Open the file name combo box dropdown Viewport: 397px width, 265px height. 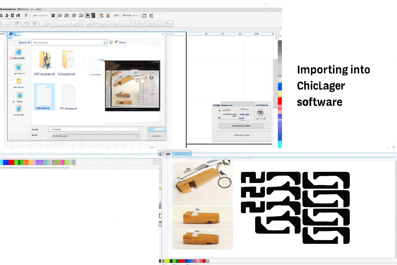(137, 129)
